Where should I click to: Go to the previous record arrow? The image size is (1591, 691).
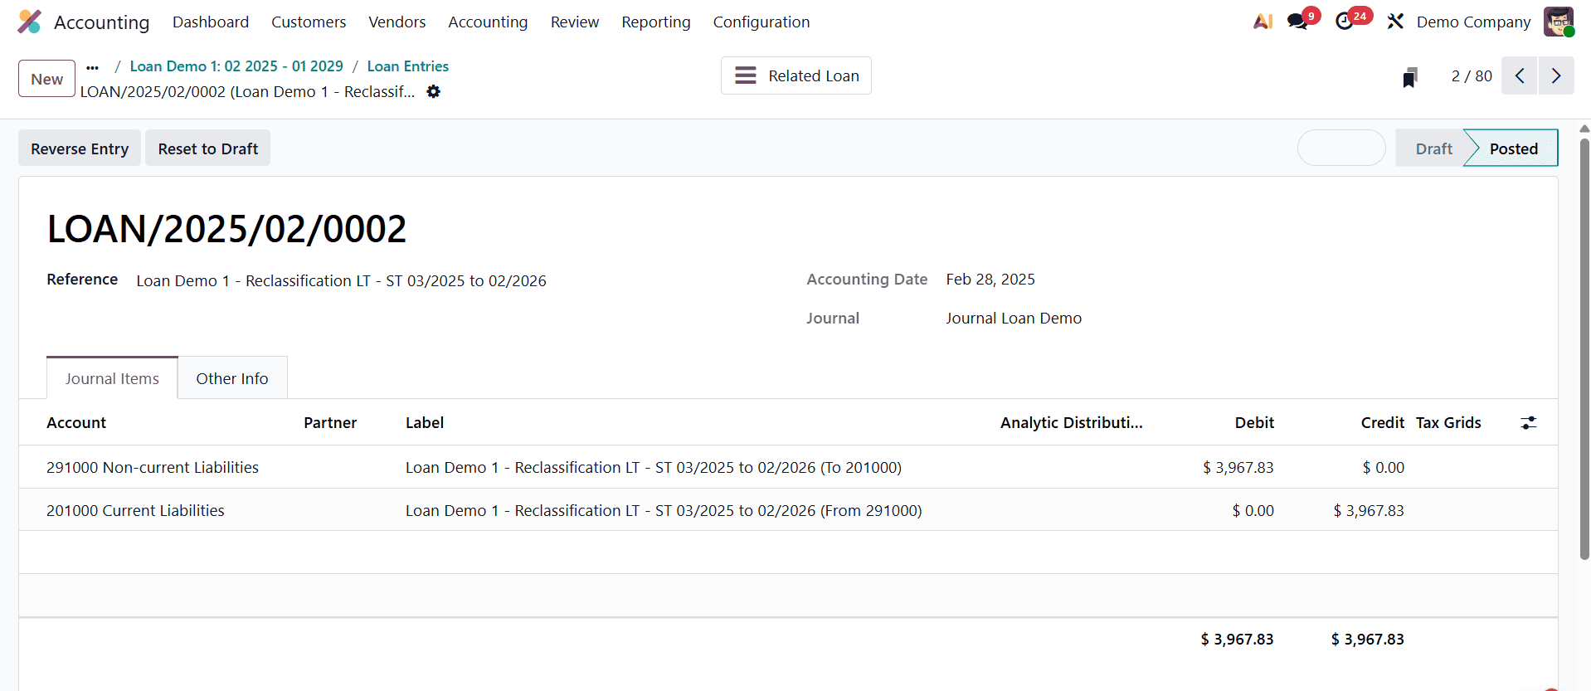point(1520,76)
